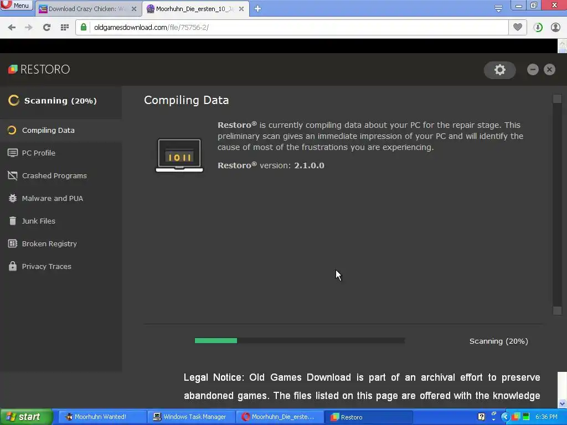Screen dimensions: 567x425
Task: Click the Compiling Data heading
Action: pos(186,100)
